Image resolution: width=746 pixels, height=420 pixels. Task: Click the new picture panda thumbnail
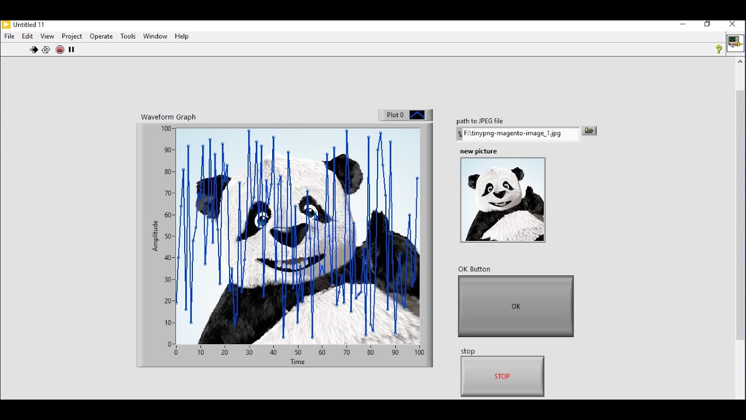tap(502, 199)
